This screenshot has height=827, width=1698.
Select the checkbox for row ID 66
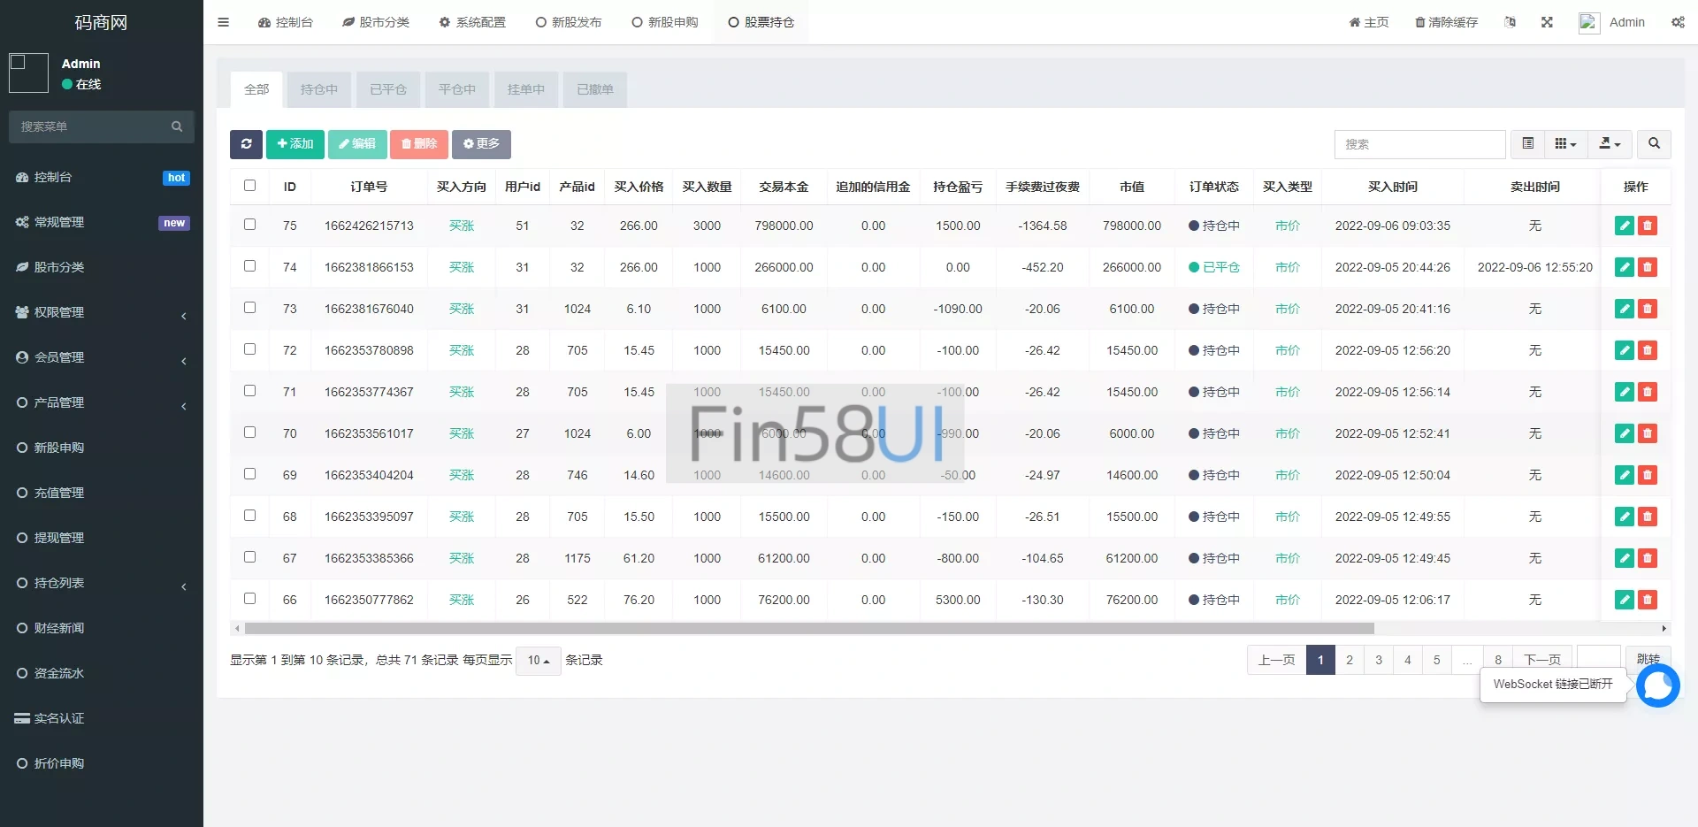pos(249,599)
